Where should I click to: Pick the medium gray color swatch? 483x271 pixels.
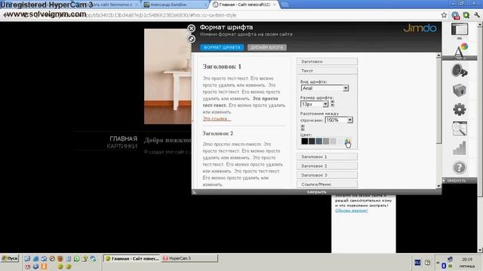pos(326,141)
